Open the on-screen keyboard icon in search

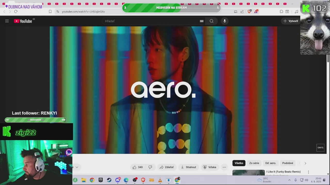[202, 21]
